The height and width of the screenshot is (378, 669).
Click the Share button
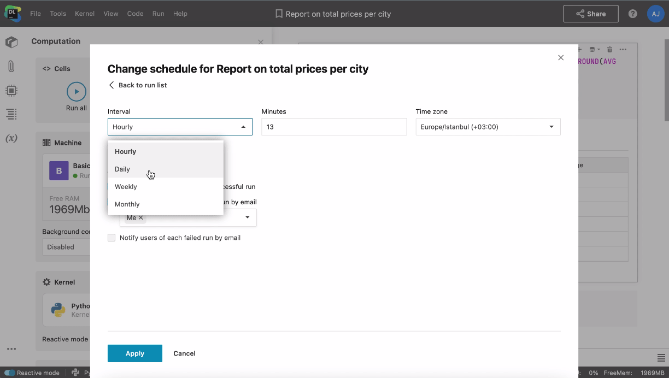(x=591, y=14)
